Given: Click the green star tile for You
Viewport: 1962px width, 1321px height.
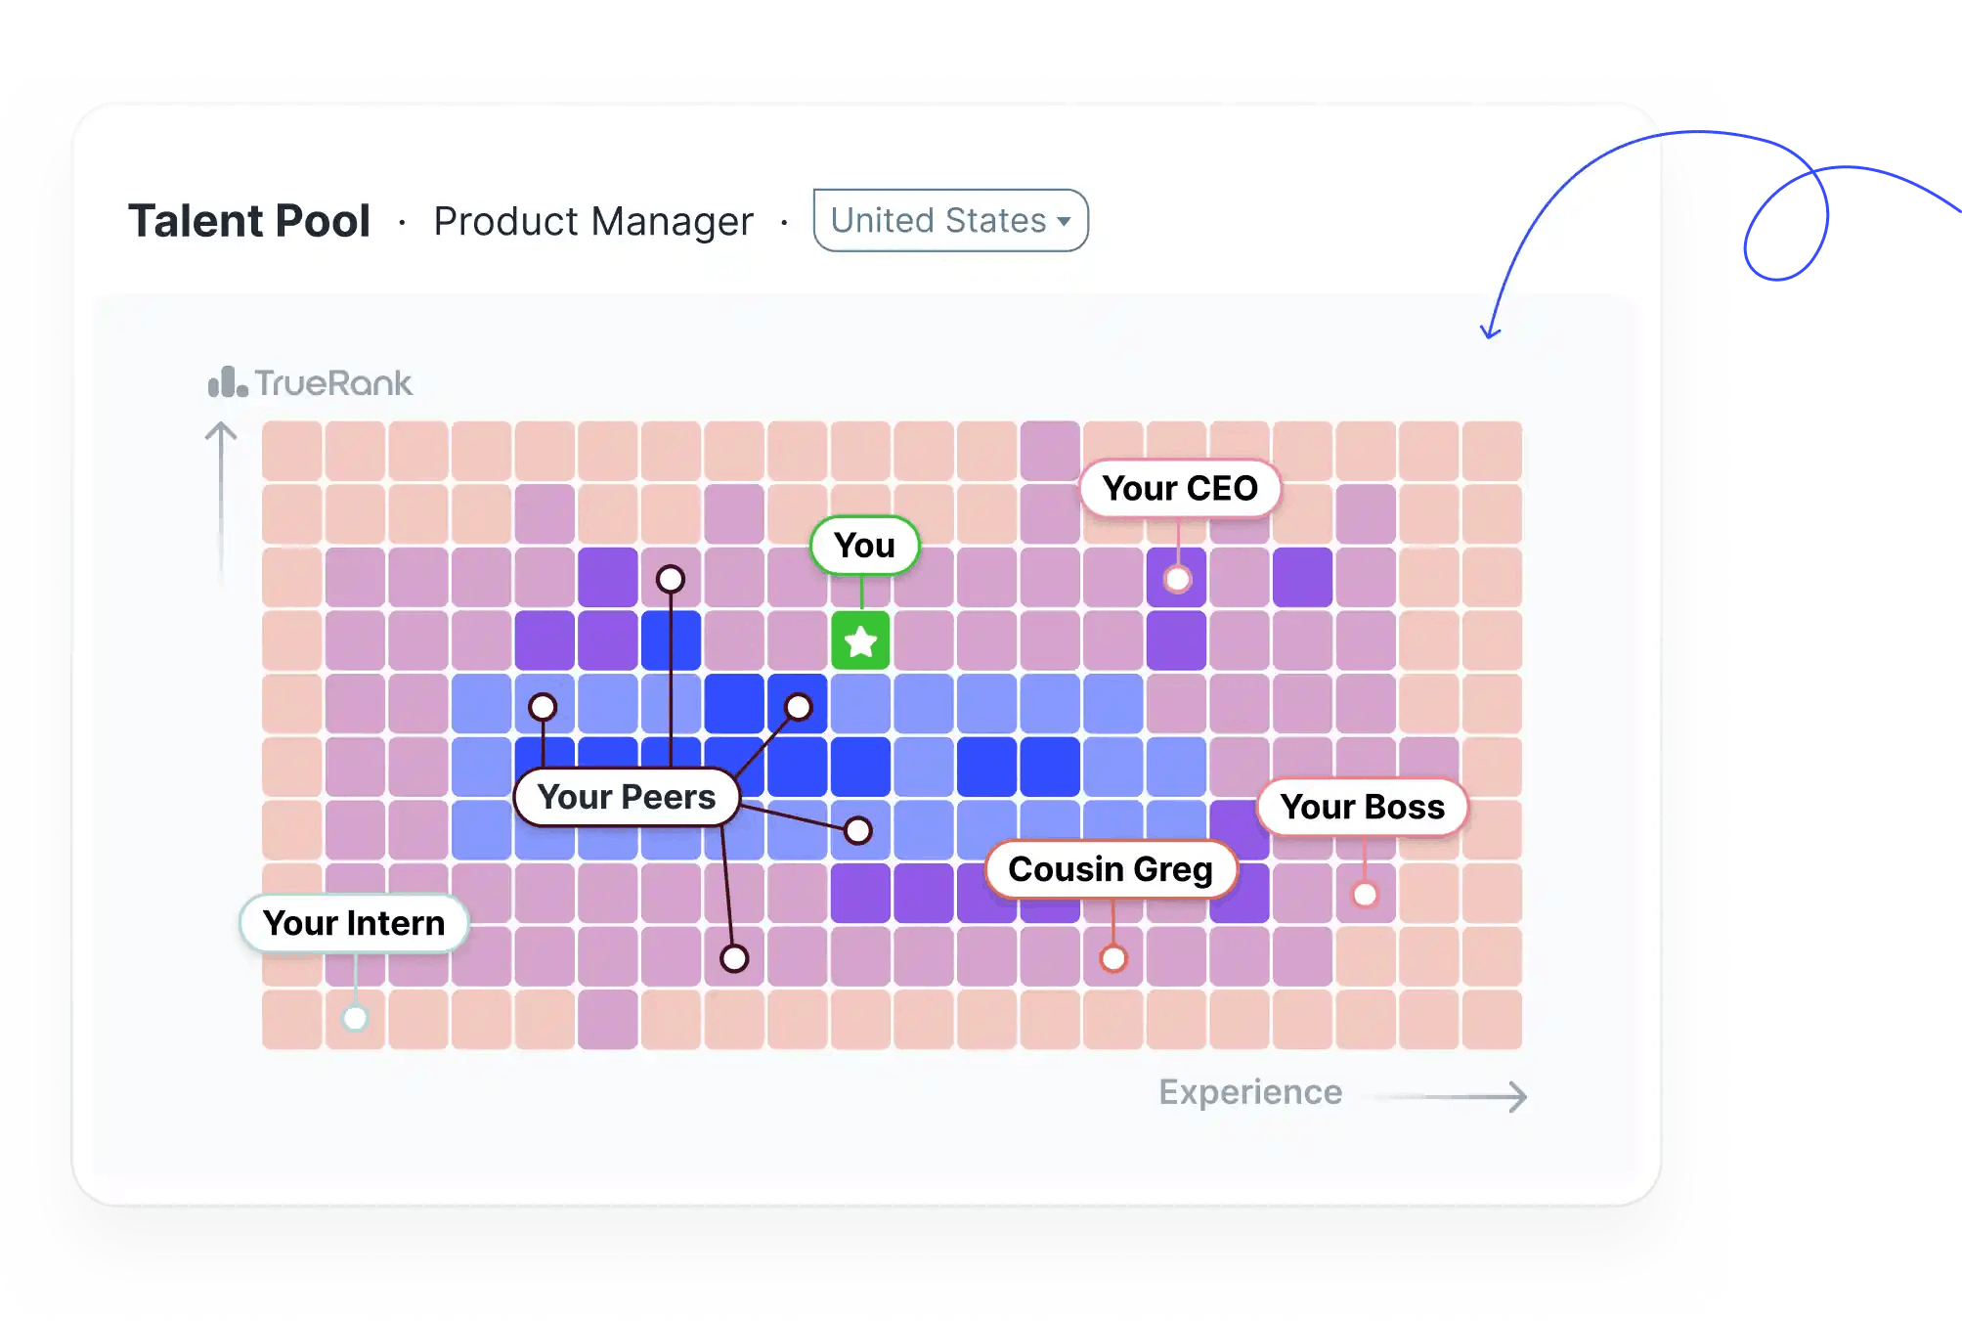Looking at the screenshot, I should click(860, 640).
